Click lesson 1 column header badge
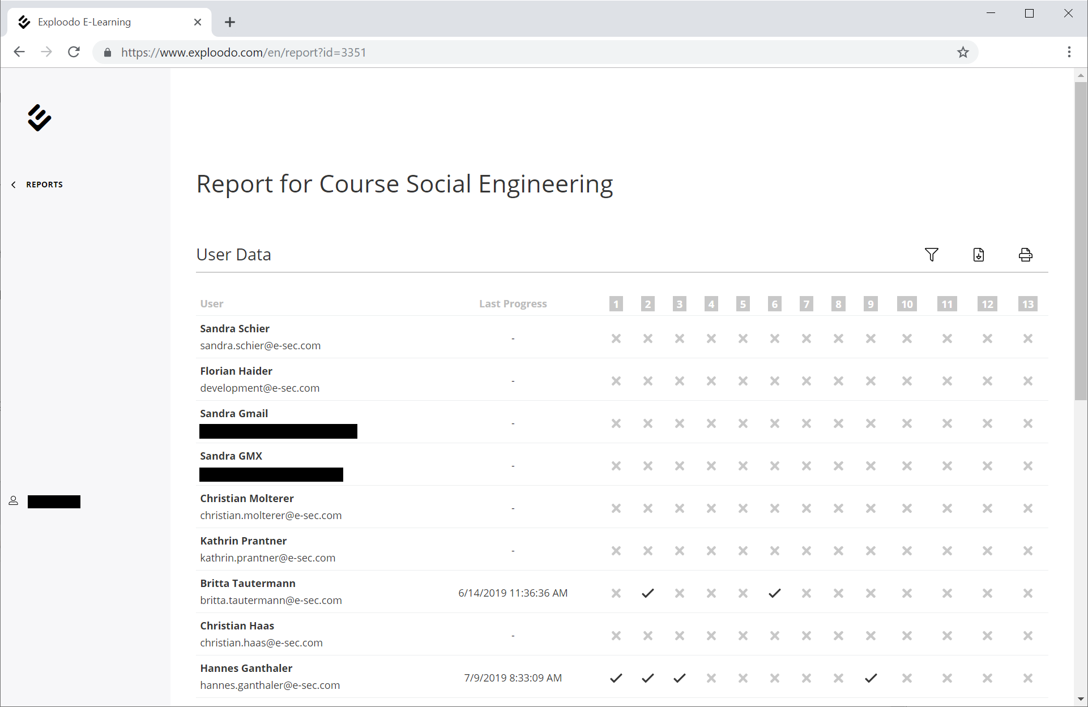Screen dimensions: 1088x707 pos(616,304)
